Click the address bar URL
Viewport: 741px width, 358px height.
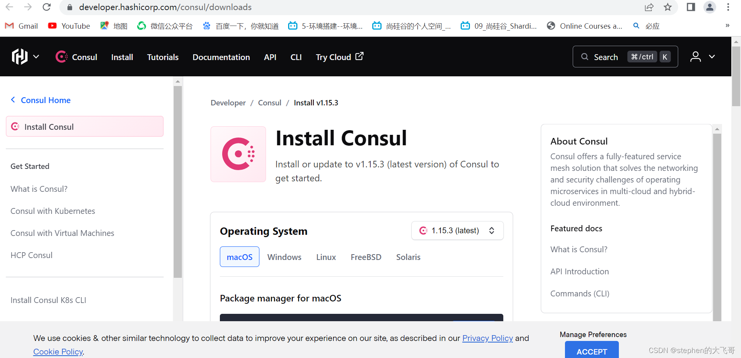pyautogui.click(x=165, y=7)
